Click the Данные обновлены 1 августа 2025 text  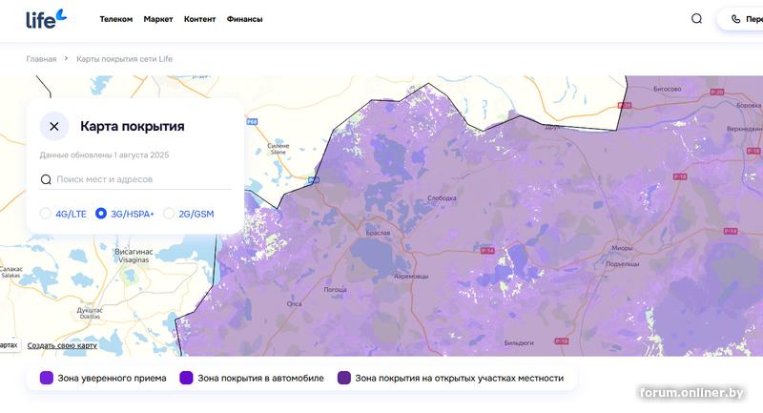pyautogui.click(x=104, y=155)
